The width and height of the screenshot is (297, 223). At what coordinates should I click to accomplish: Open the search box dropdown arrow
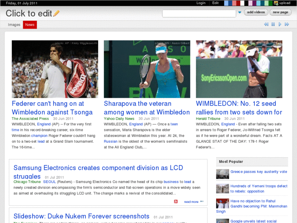[x=240, y=12]
